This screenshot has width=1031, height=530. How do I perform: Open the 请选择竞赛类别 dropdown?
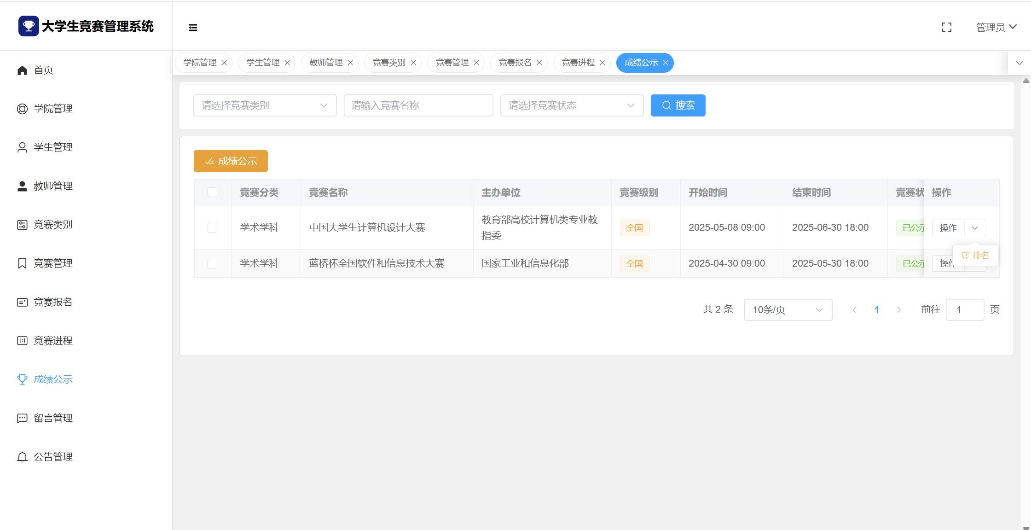tap(265, 105)
